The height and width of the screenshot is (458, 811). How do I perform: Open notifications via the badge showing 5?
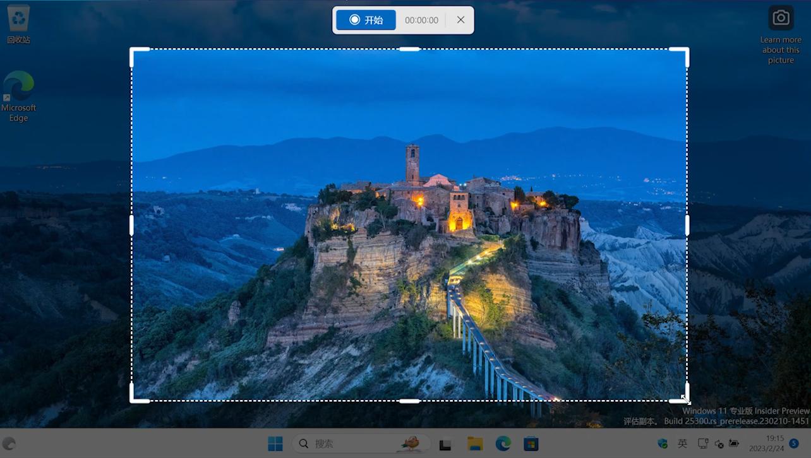[x=794, y=443]
